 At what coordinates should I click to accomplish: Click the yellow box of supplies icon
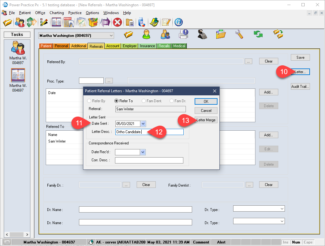[x=93, y=22]
